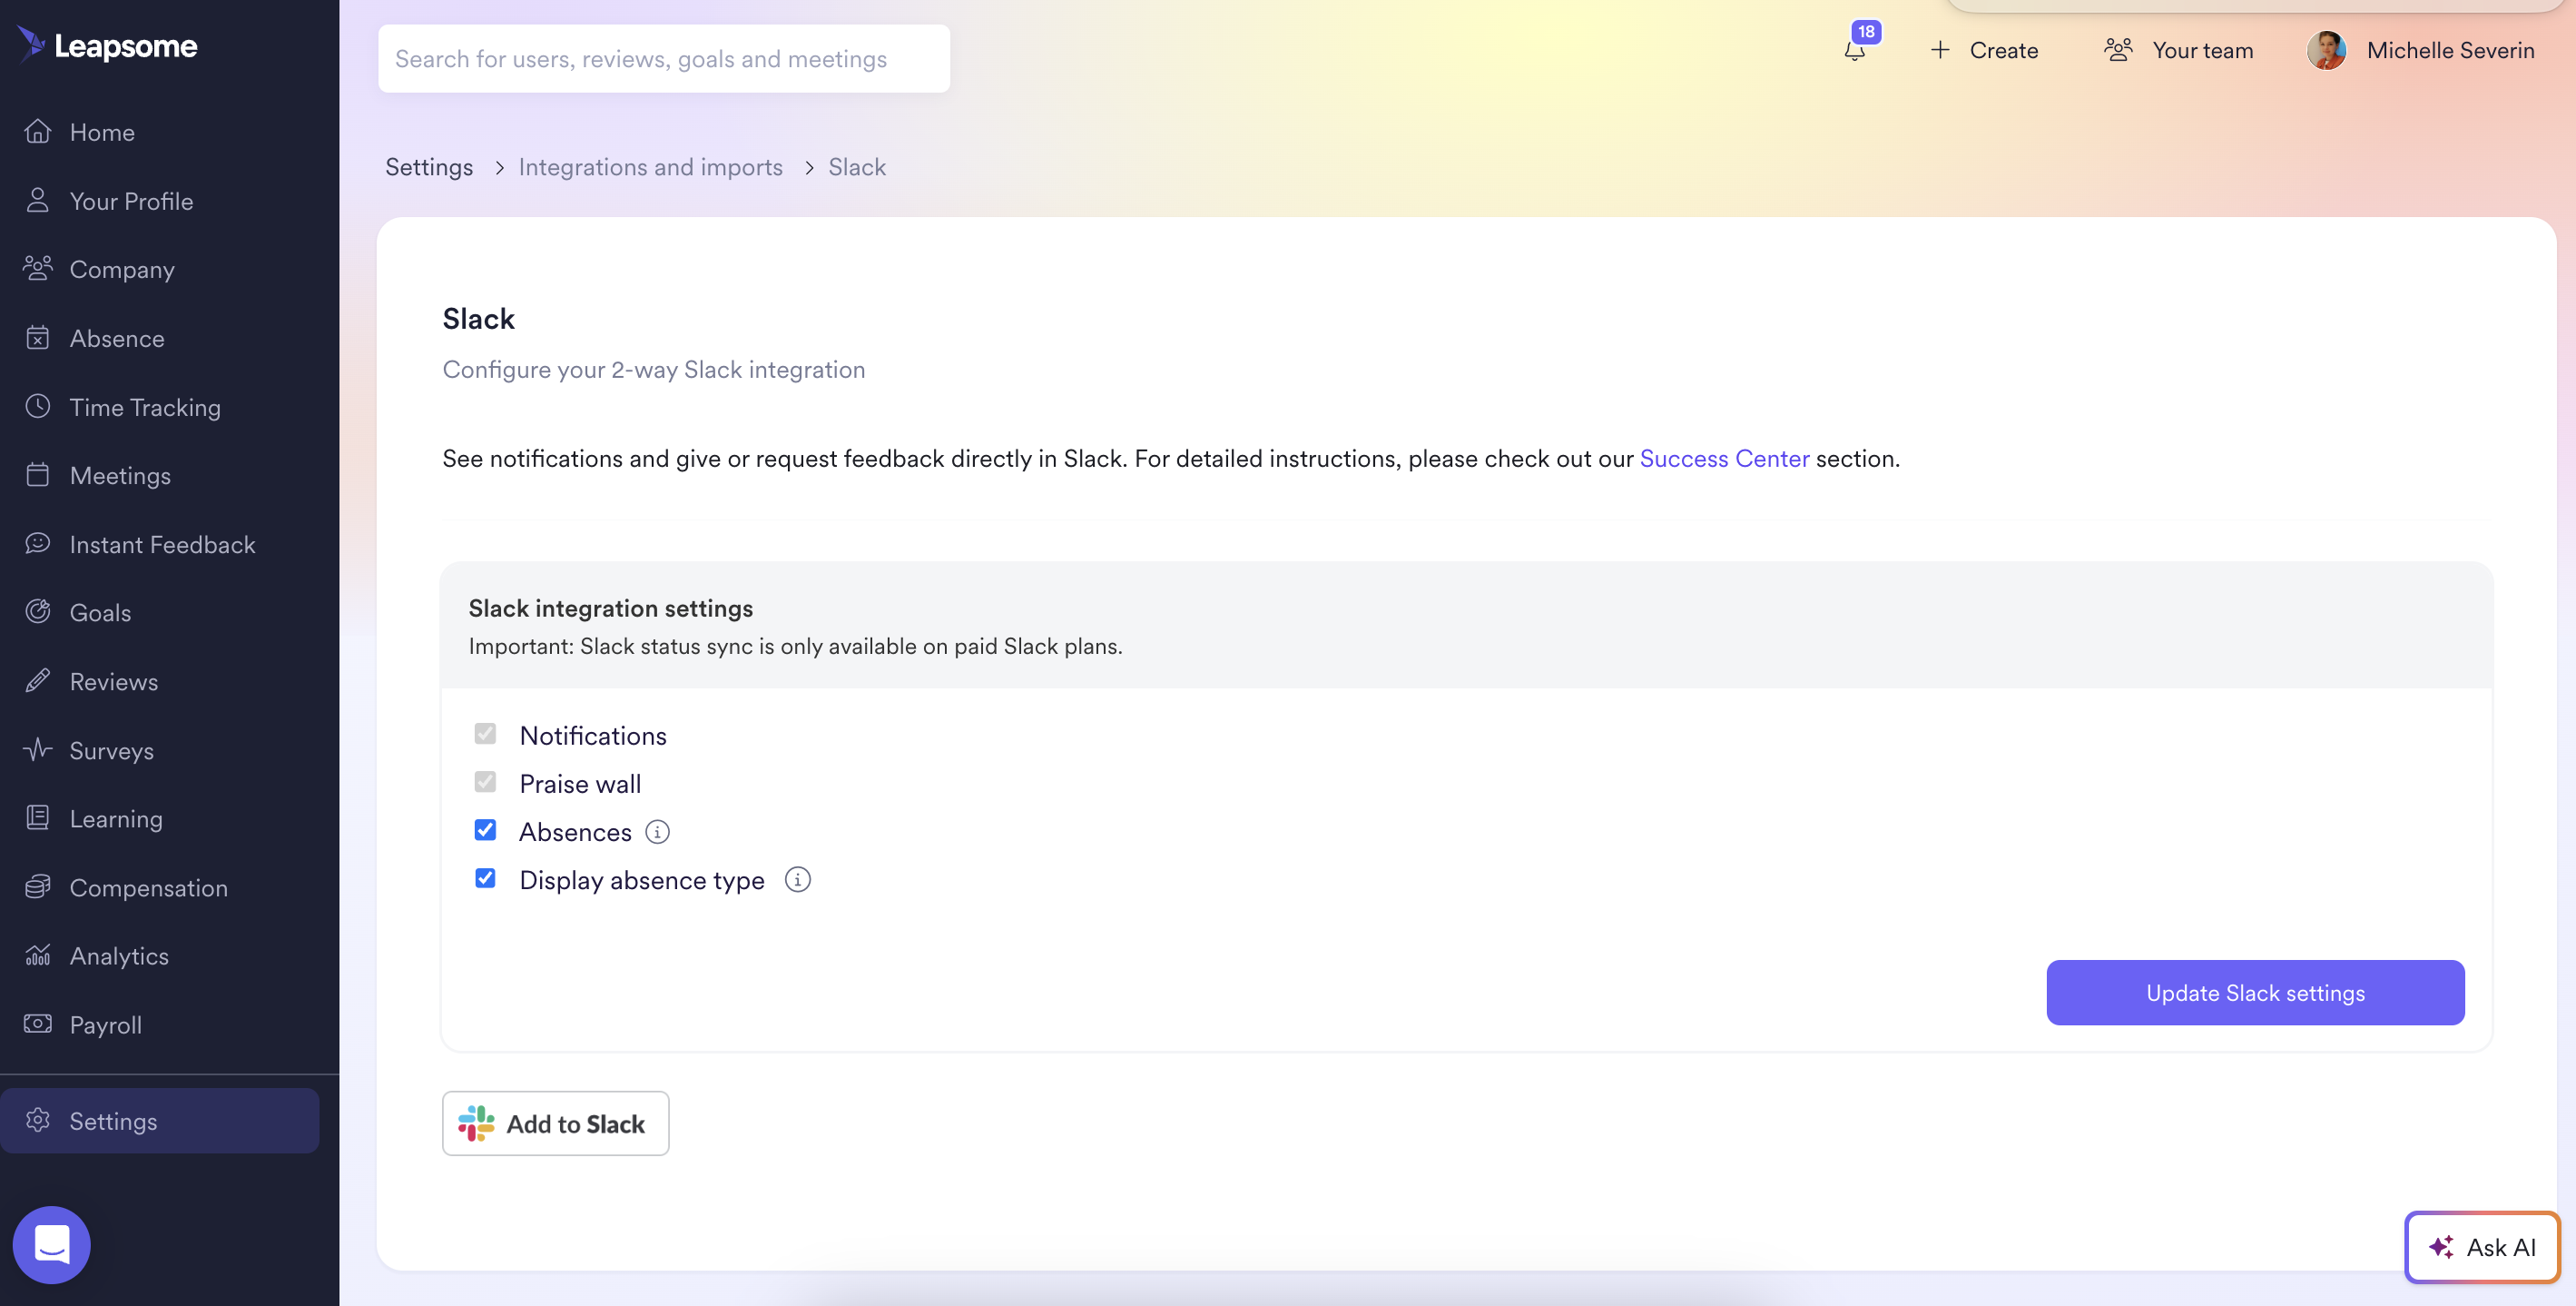2576x1306 pixels.
Task: Click the Slack breadcrumb
Action: point(857,167)
